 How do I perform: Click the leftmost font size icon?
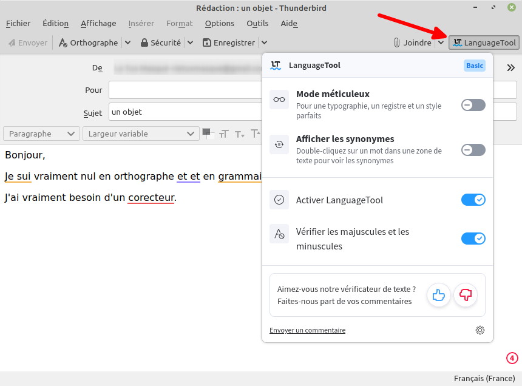coord(224,134)
